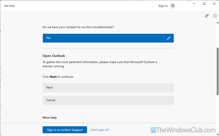The width and height of the screenshot is (219, 136).
Task: Choose Cancel to stop the troubleshooter
Action: tap(108, 100)
